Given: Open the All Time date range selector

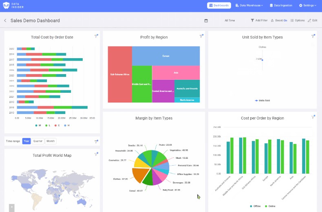Looking at the screenshot, I should 229,20.
